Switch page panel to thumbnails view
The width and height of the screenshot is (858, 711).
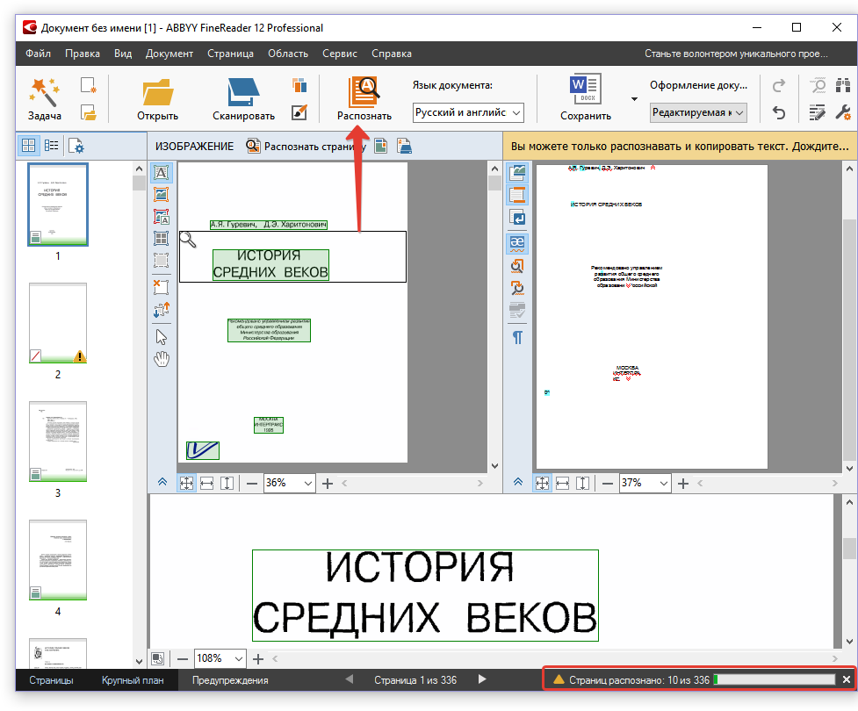[x=29, y=146]
